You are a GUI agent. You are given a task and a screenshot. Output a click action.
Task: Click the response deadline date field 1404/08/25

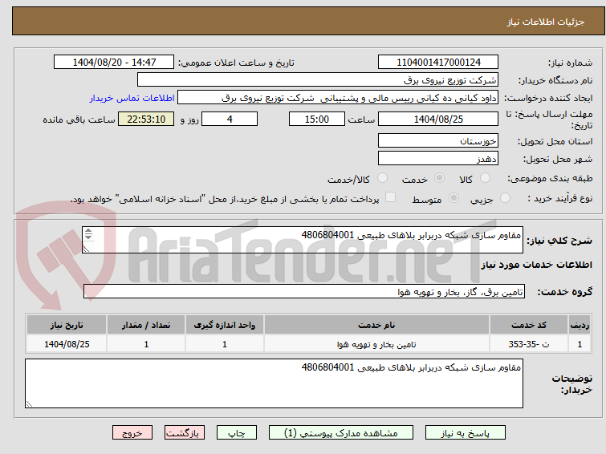pos(438,119)
